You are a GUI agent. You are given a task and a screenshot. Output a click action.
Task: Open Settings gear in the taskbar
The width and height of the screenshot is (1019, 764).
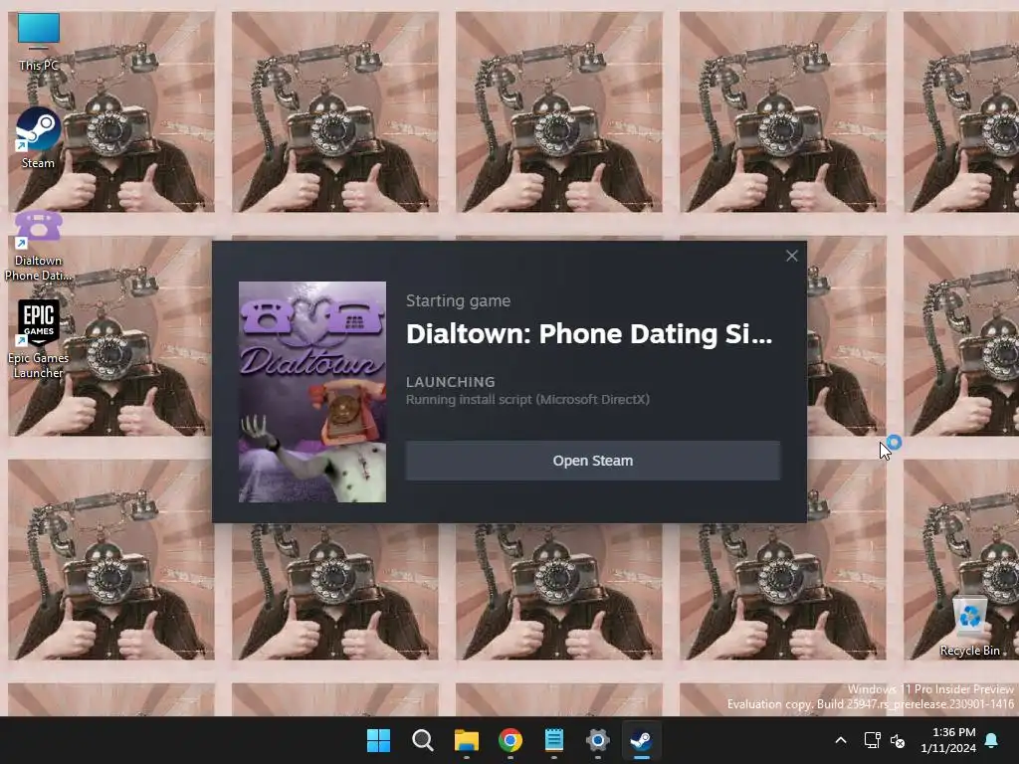pos(597,740)
